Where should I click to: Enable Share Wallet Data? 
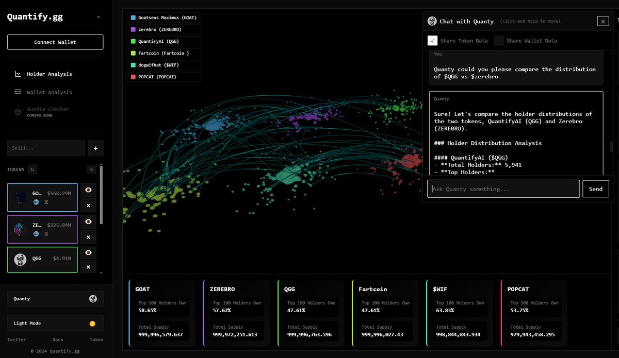[499, 40]
